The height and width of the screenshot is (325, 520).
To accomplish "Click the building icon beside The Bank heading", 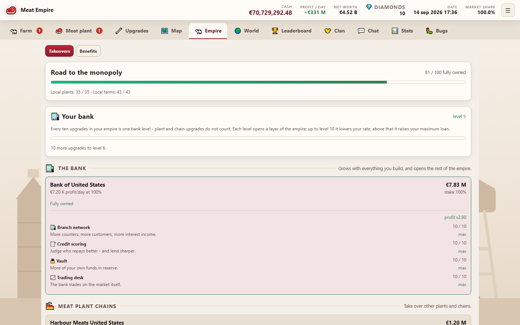I will click(x=50, y=168).
